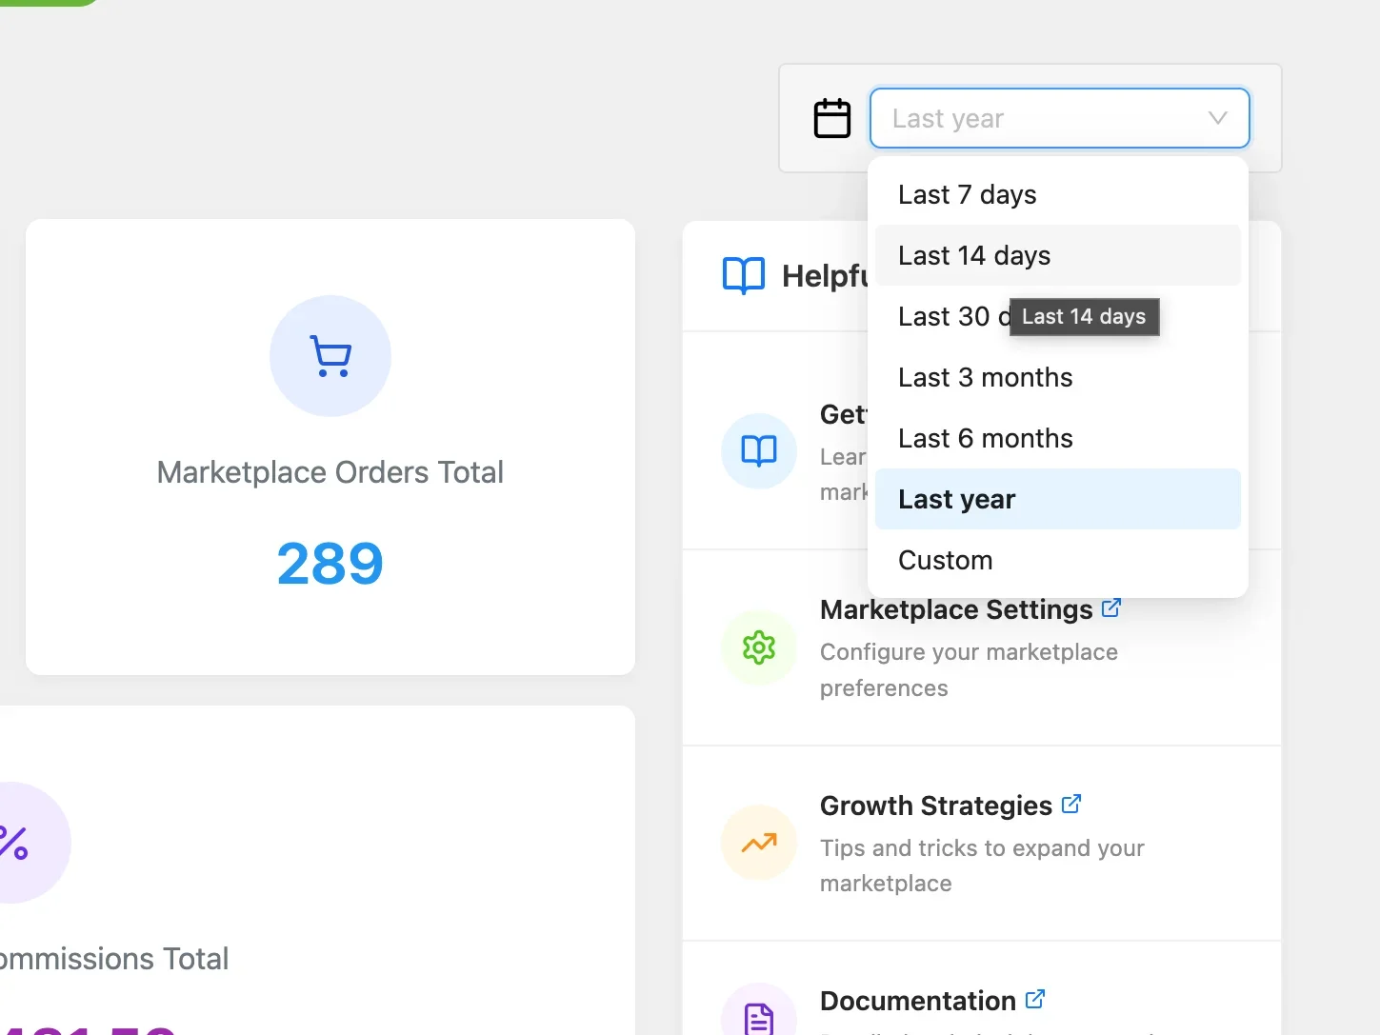
Task: Select Last 30 days option
Action: tap(1057, 316)
